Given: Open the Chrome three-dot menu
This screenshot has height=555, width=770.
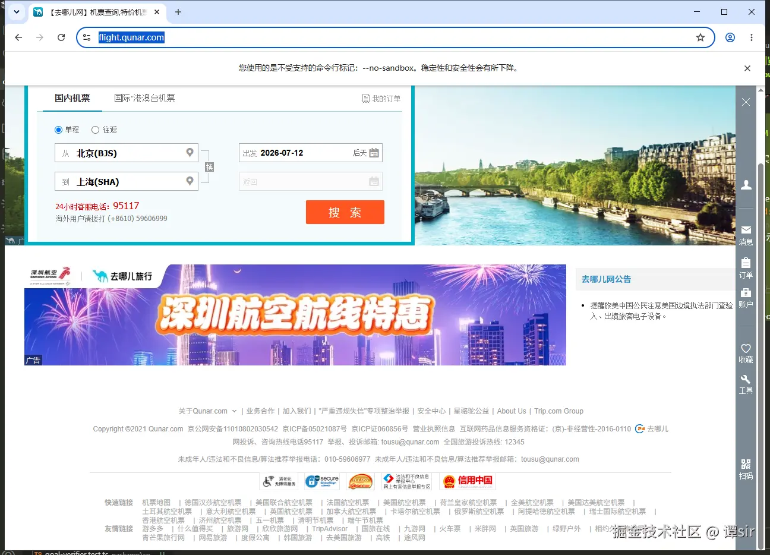Looking at the screenshot, I should pos(752,37).
